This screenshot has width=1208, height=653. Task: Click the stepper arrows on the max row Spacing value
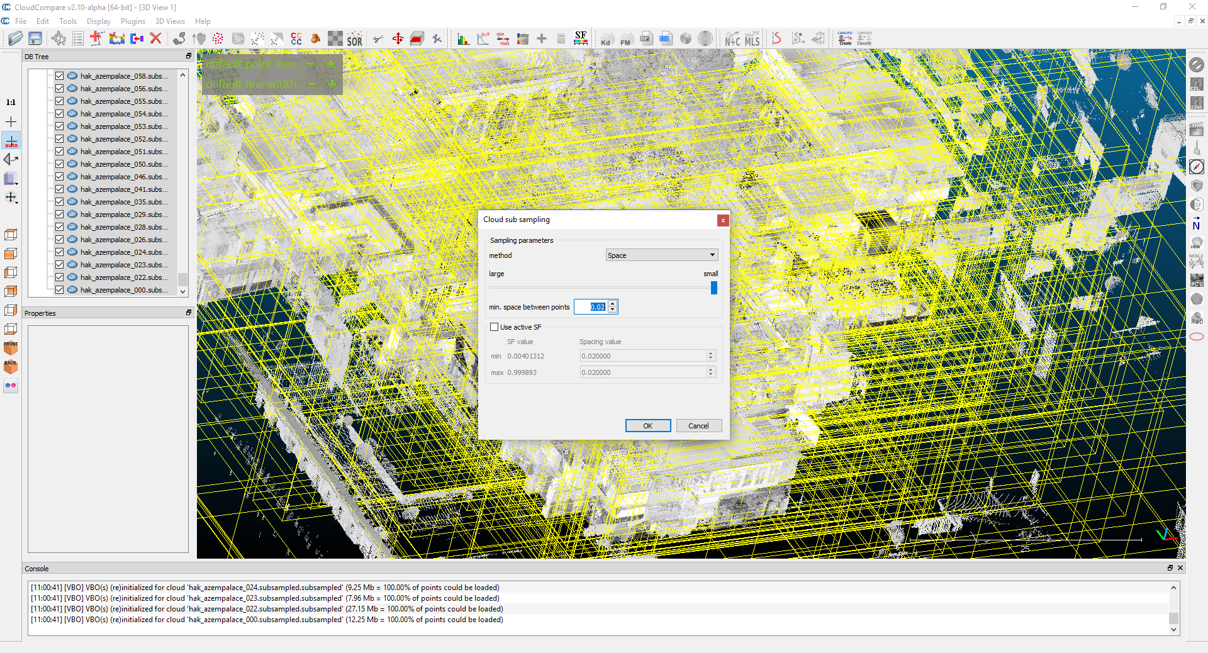point(711,372)
